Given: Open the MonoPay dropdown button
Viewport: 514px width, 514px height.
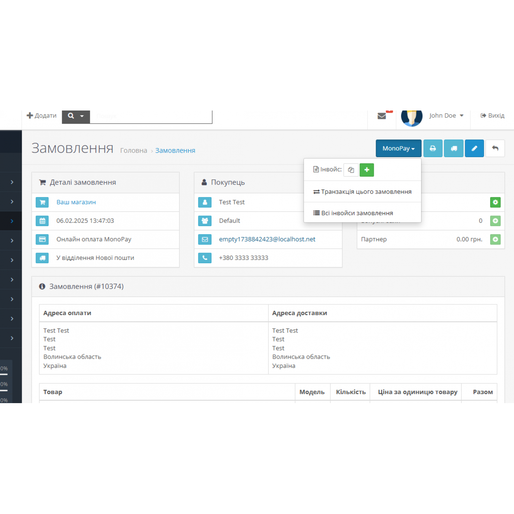Looking at the screenshot, I should pyautogui.click(x=398, y=148).
